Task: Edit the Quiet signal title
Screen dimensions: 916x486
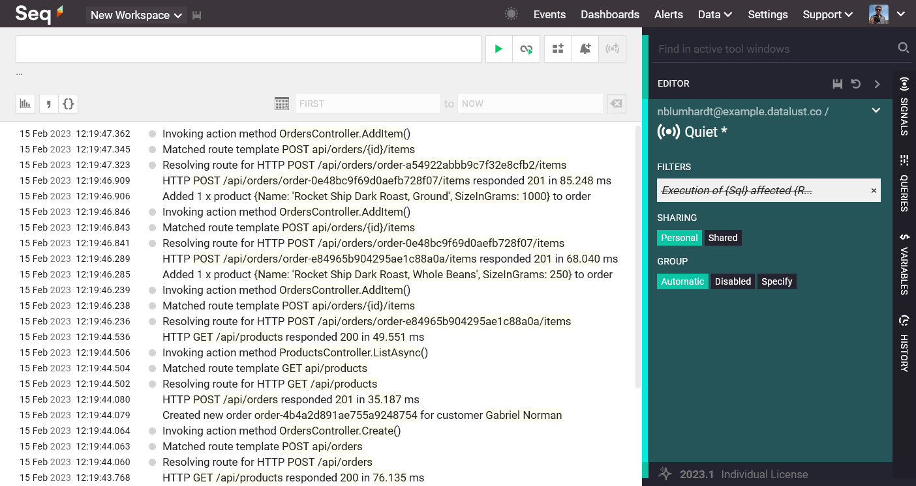Action: (705, 132)
